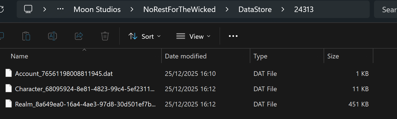This screenshot has width=397, height=119.
Task: Sort files by the Name column header
Action: [x=19, y=56]
